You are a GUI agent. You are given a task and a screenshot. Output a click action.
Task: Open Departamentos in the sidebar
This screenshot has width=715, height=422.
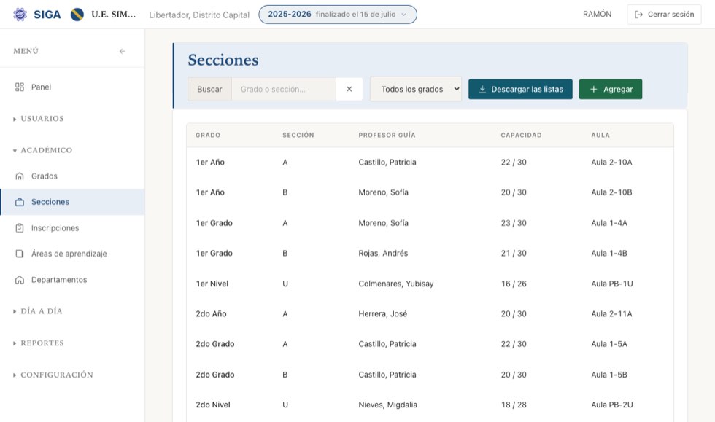click(72, 280)
